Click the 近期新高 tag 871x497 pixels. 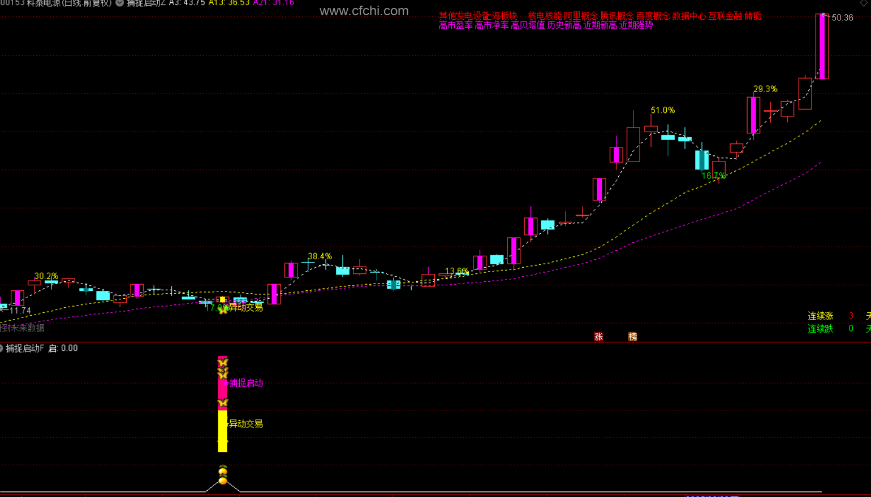point(600,25)
